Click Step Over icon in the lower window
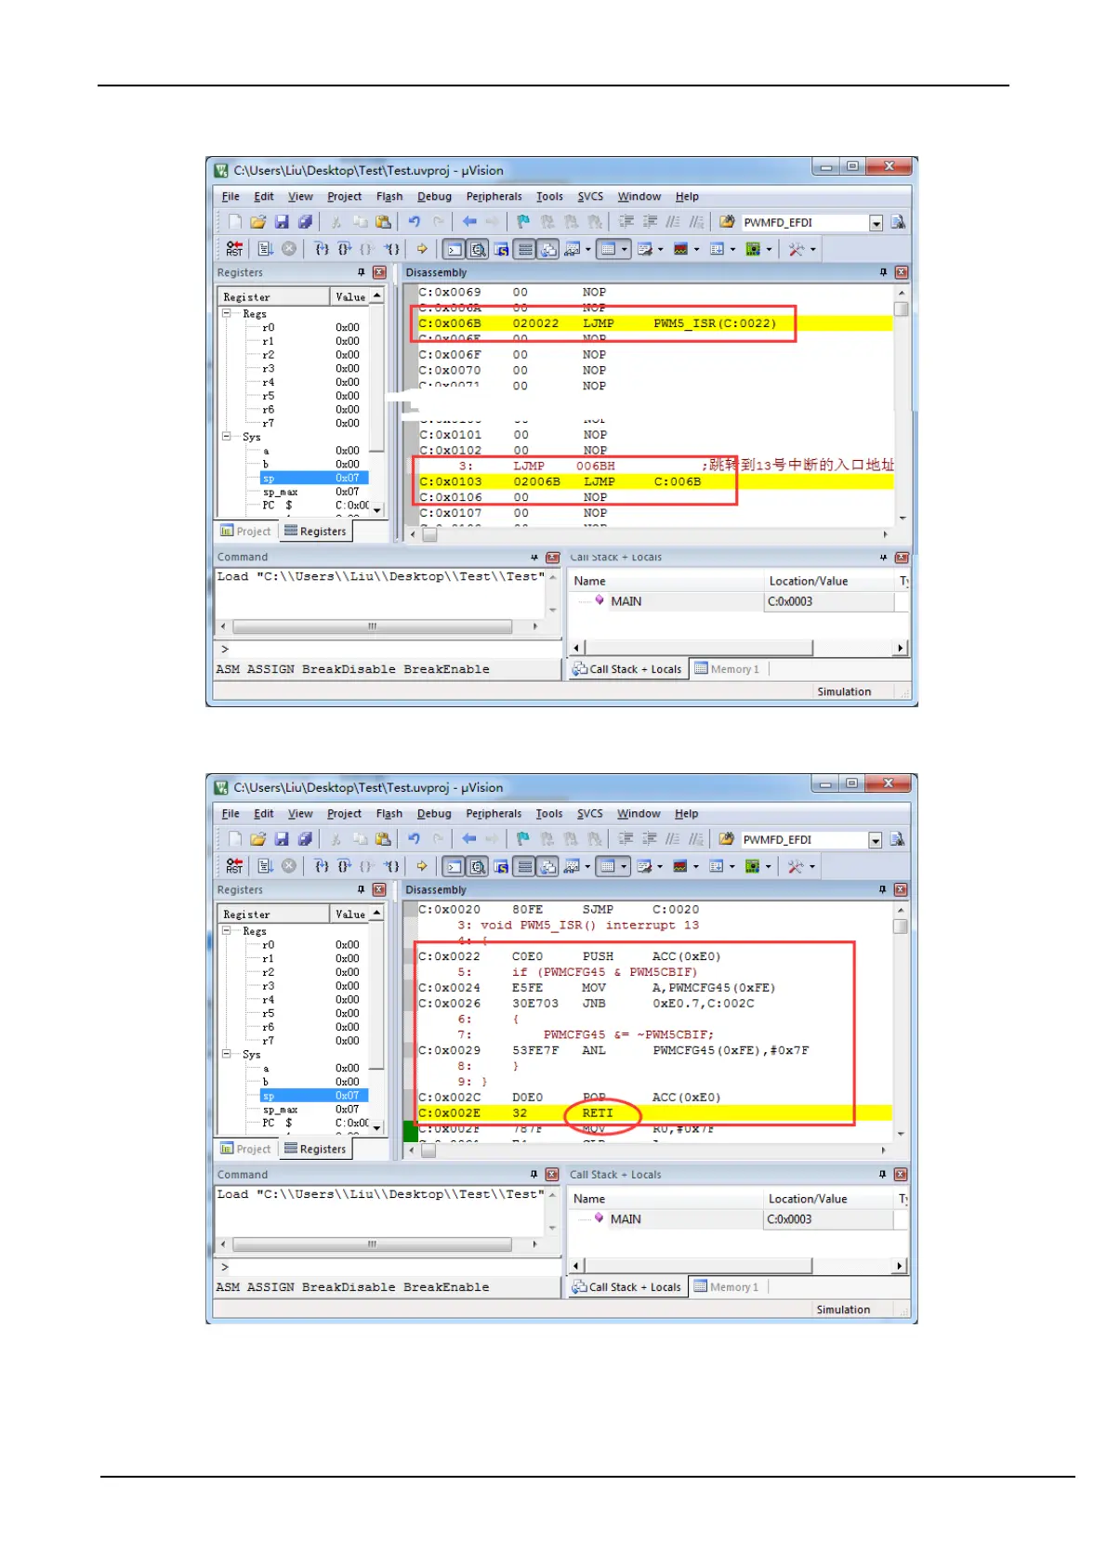This screenshot has height=1565, width=1107. click(345, 866)
